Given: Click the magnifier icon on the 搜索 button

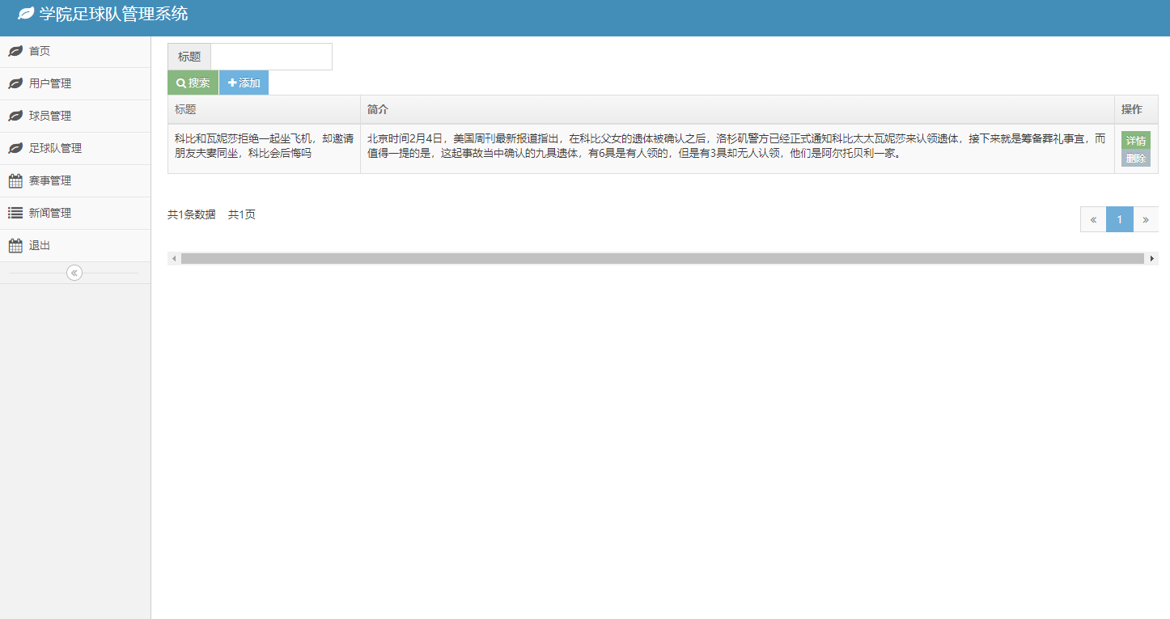Looking at the screenshot, I should pos(180,82).
